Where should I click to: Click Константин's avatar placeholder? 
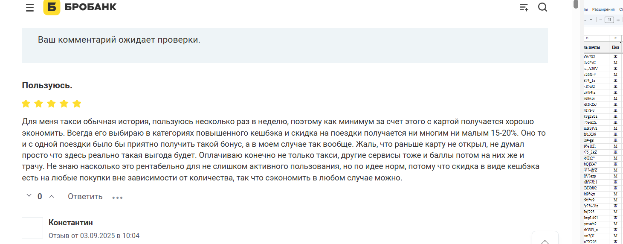tap(32, 228)
